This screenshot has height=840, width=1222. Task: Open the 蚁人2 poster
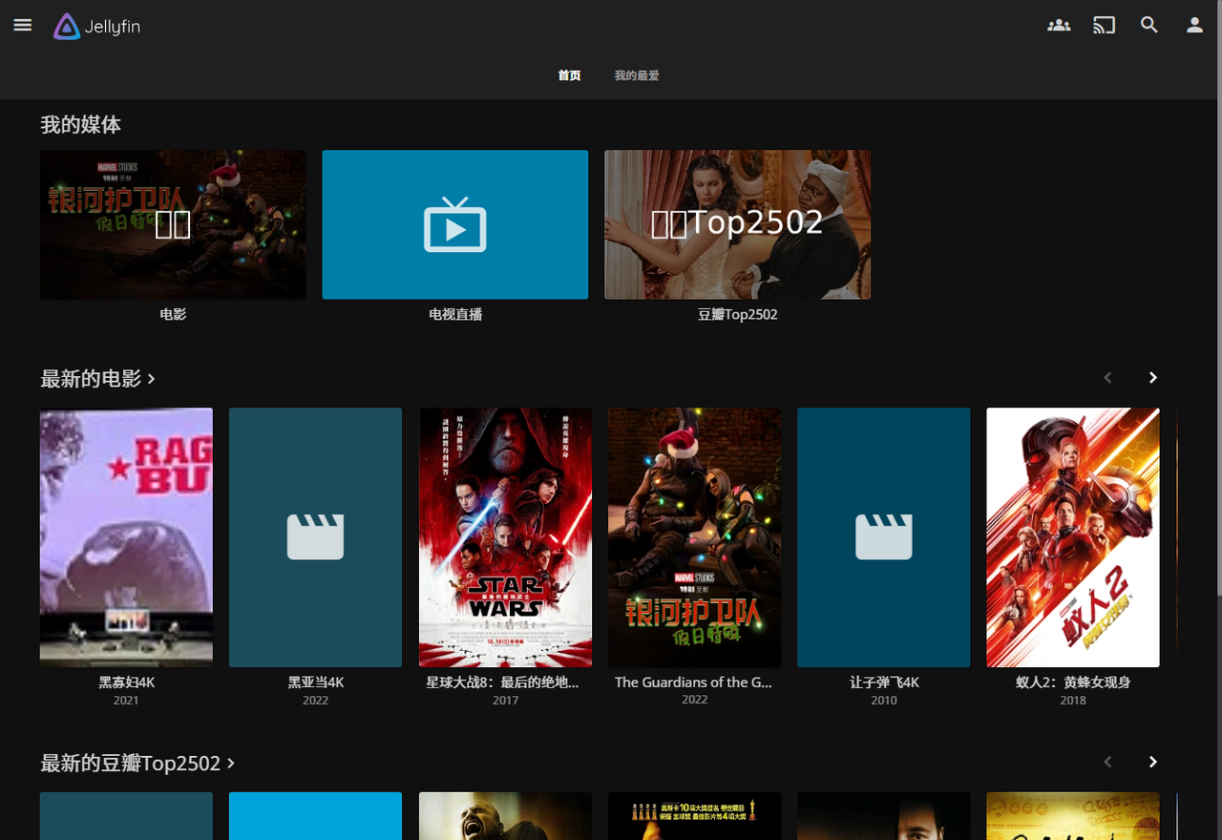click(x=1073, y=537)
